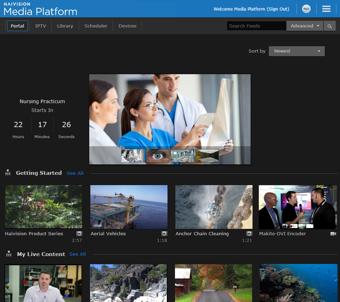
Task: Click the Sign Out link
Action: [278, 9]
